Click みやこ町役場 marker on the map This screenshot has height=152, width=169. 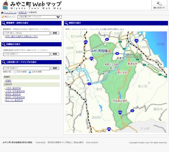click(x=109, y=51)
